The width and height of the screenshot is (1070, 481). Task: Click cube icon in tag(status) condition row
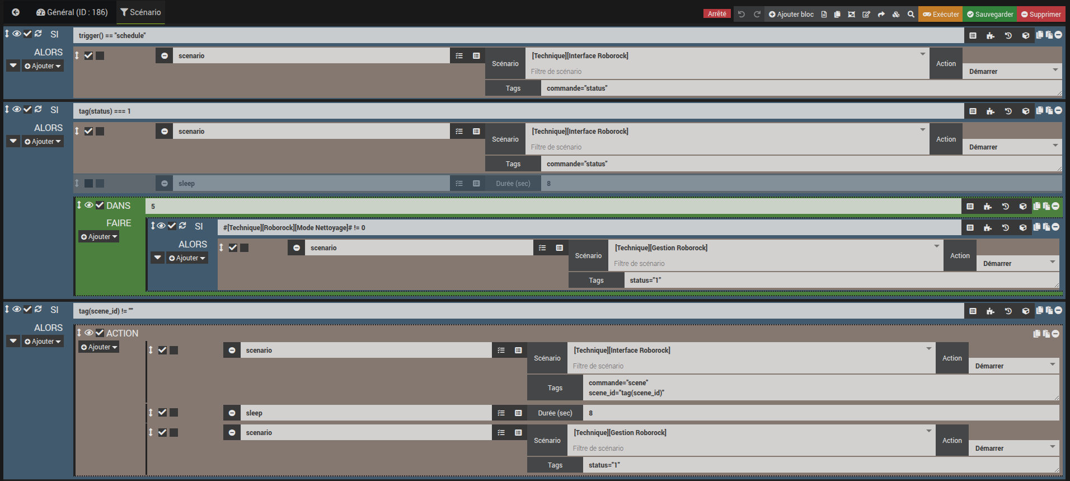[1026, 111]
